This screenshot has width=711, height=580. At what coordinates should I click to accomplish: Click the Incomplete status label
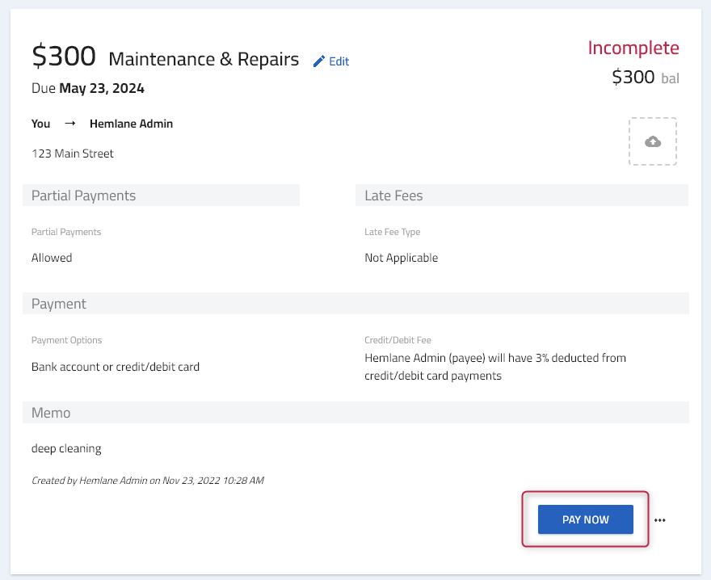pyautogui.click(x=633, y=48)
